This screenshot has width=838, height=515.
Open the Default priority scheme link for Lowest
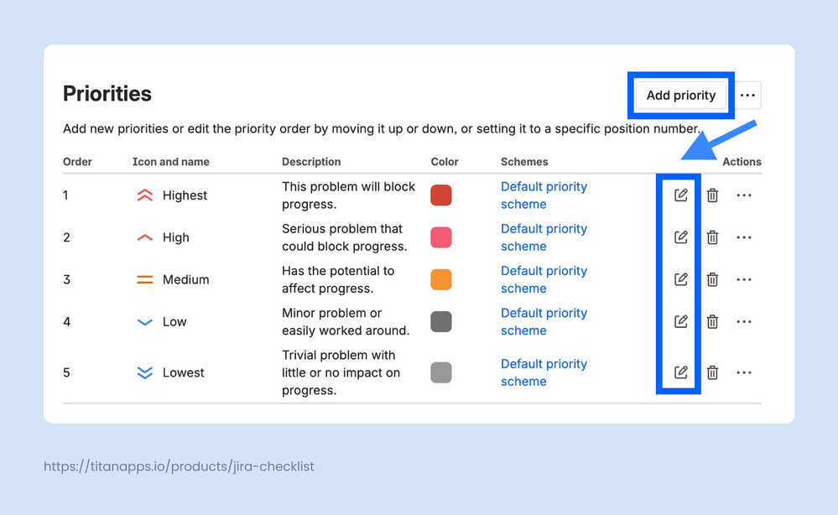(x=544, y=372)
